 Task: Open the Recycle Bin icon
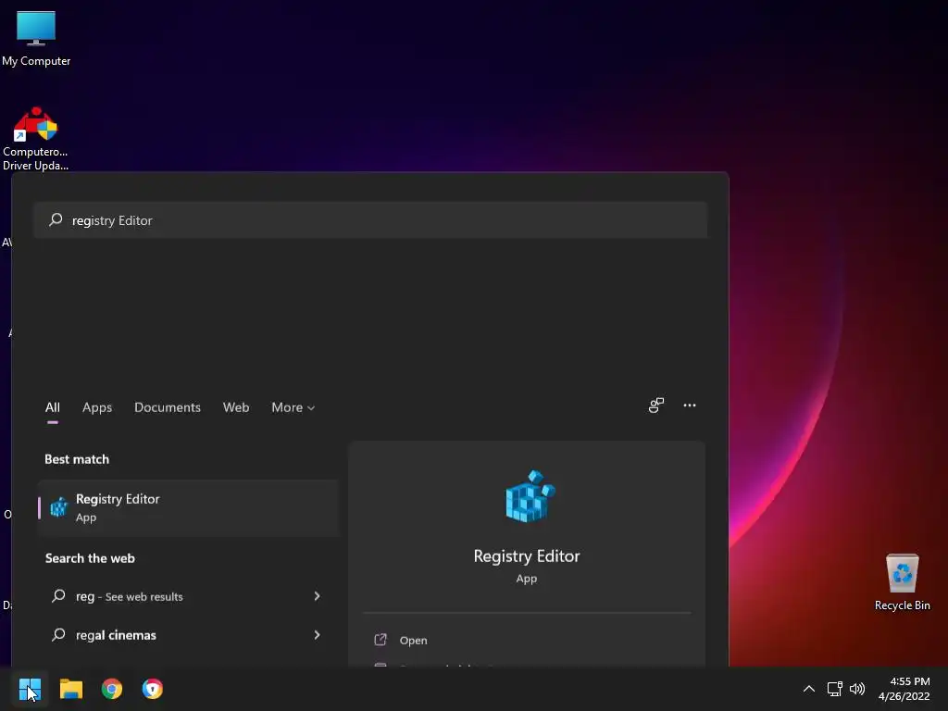pyautogui.click(x=902, y=582)
